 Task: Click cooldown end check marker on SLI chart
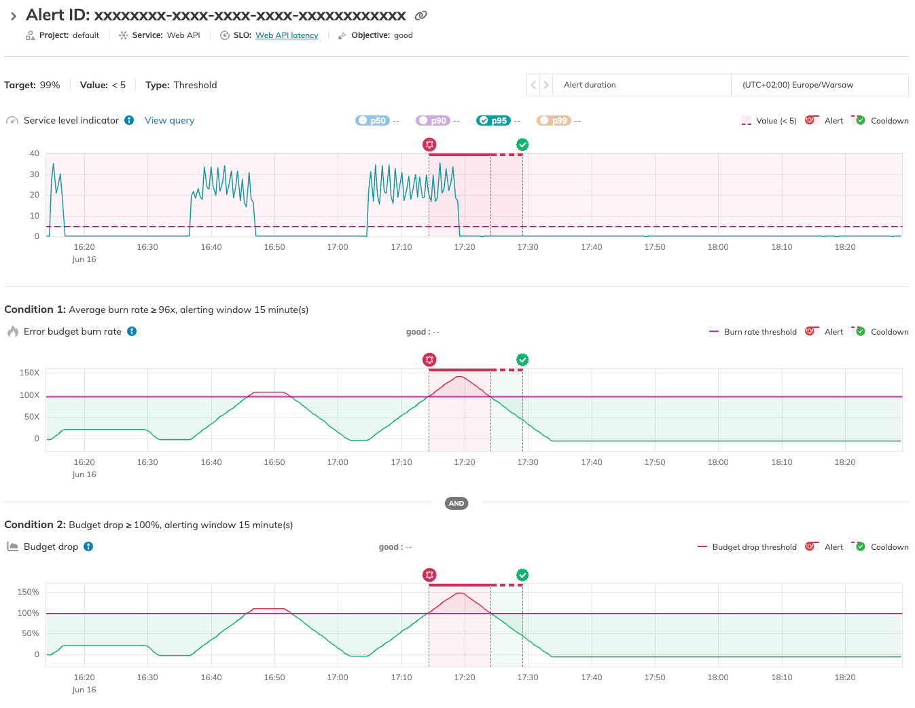tap(522, 145)
